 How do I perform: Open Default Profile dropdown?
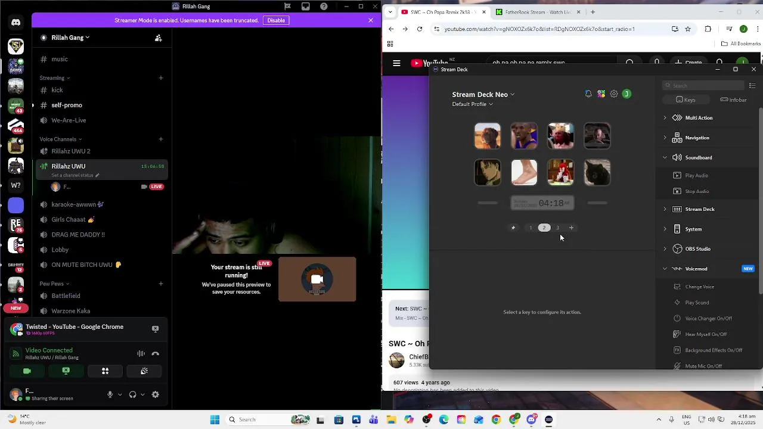tap(473, 104)
